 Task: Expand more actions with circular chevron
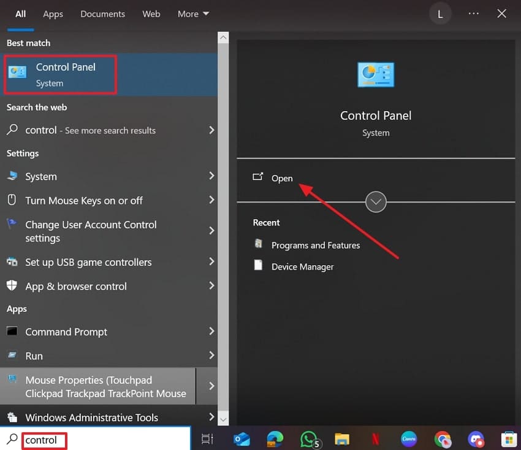point(376,202)
